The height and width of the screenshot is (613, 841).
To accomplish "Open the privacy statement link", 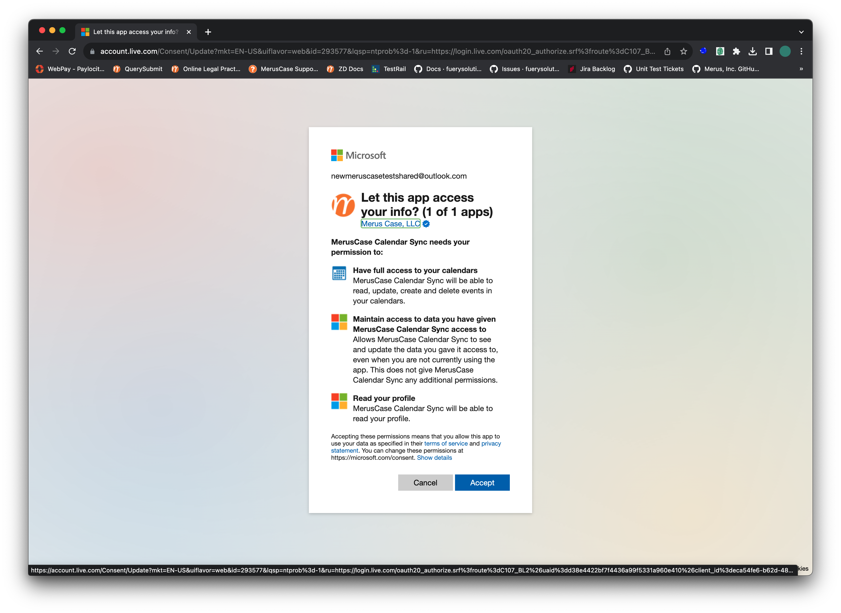I will [491, 444].
